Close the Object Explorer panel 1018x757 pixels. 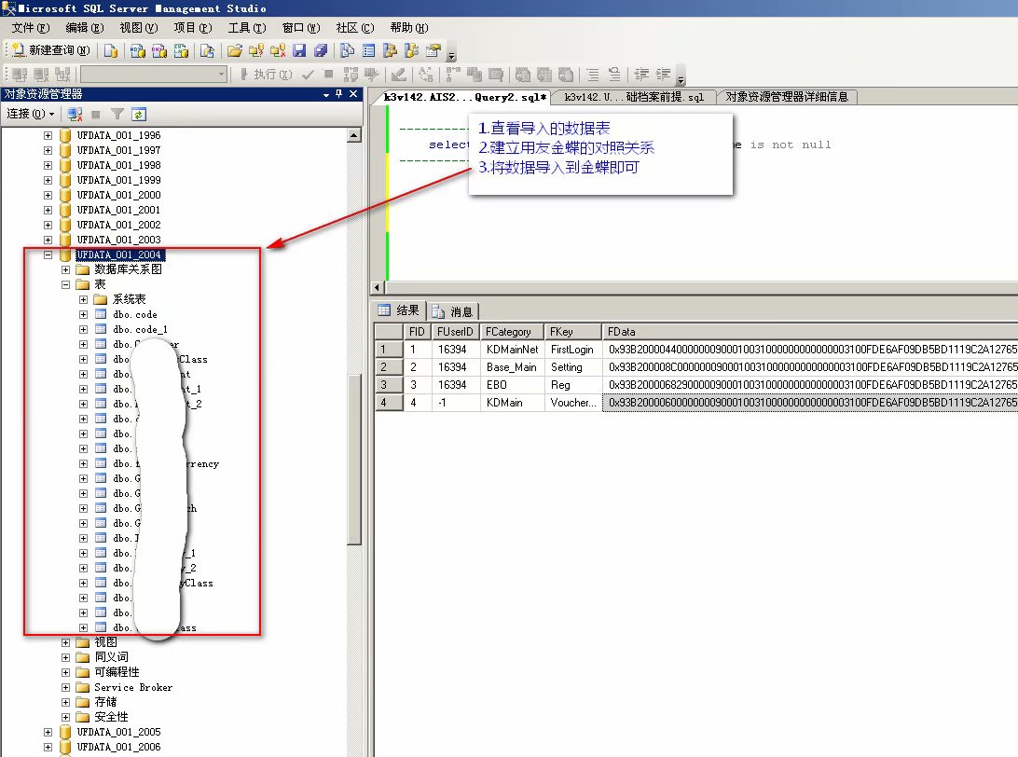[353, 94]
